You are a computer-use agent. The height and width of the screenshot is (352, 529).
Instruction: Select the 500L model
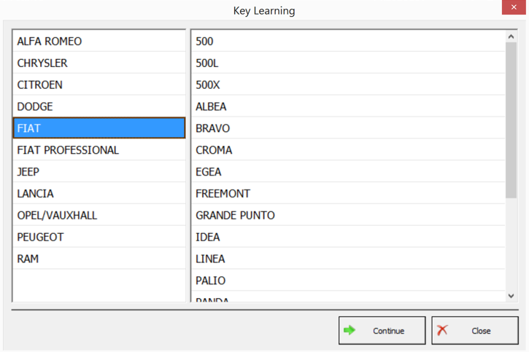pyautogui.click(x=348, y=63)
